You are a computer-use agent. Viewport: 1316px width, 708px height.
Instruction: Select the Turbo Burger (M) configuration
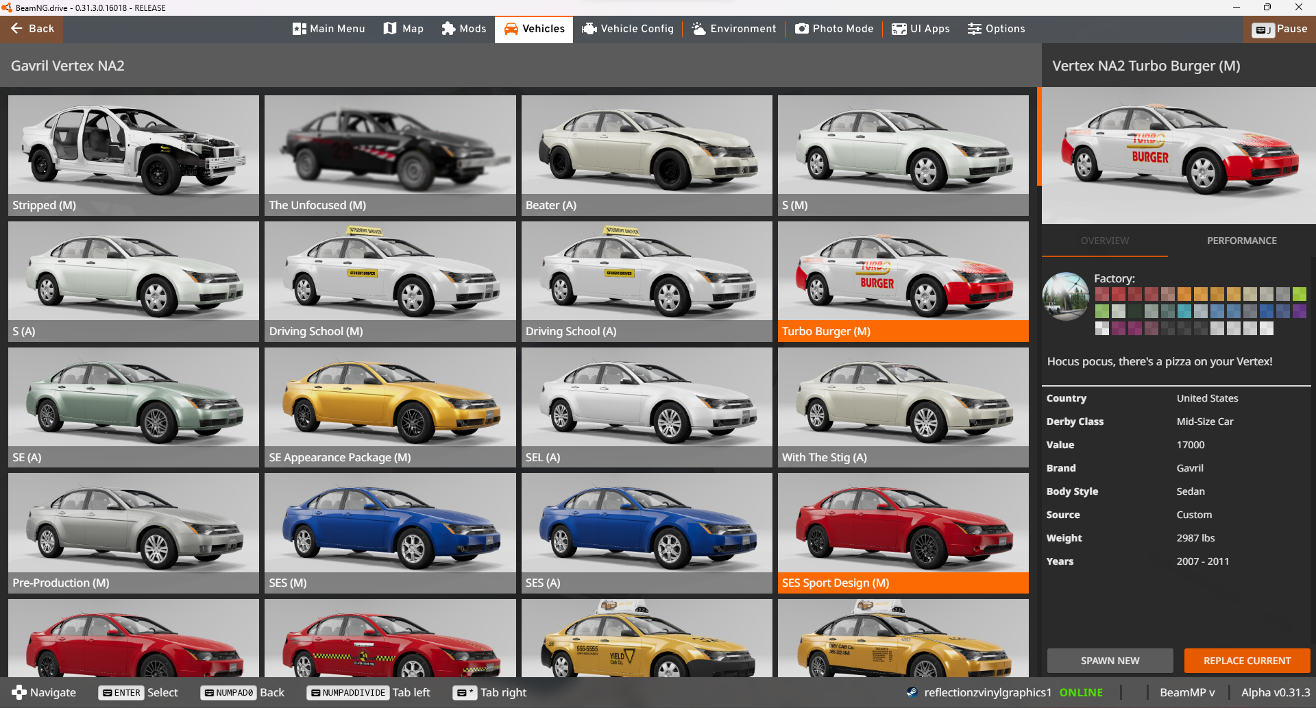click(903, 282)
